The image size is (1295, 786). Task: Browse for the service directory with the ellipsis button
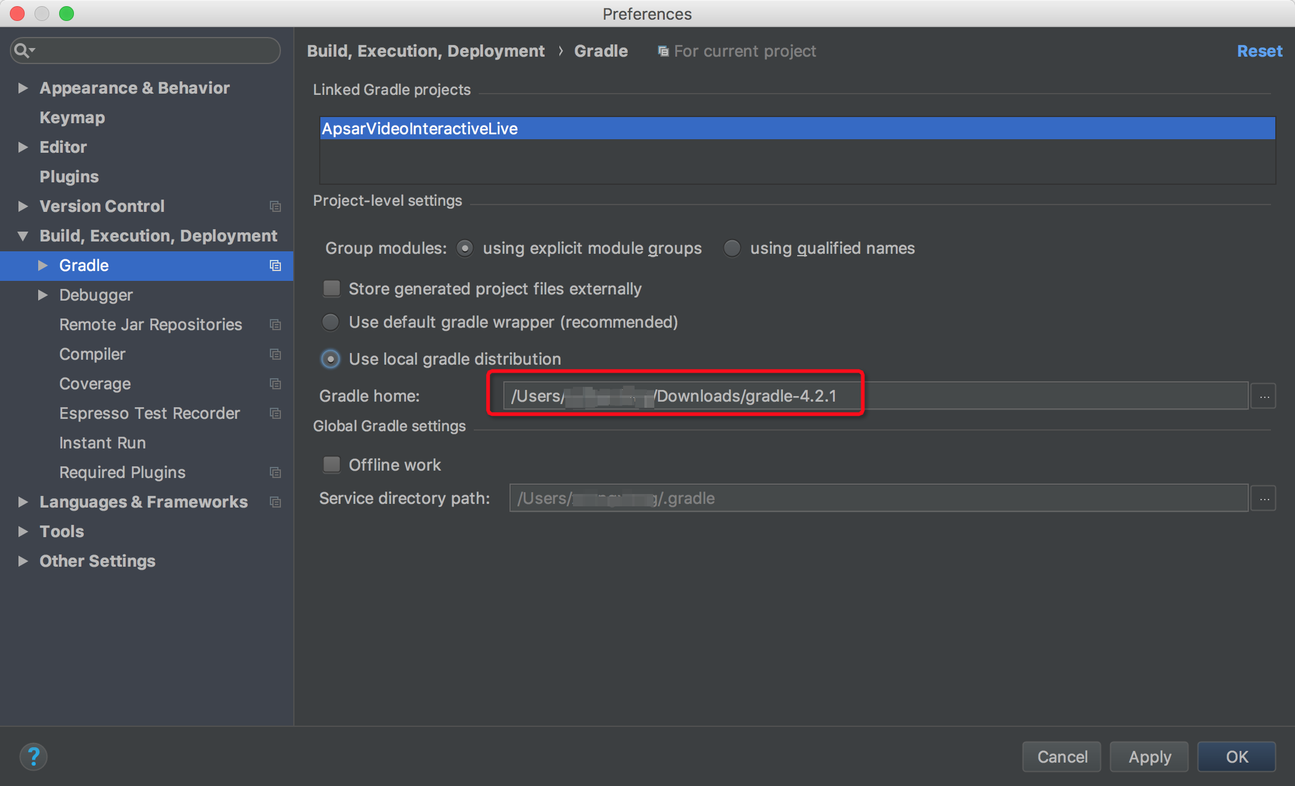tap(1264, 498)
